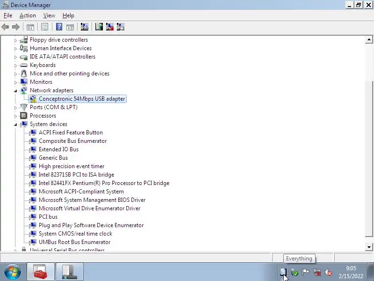Open device Properties from the toolbar
Screen dimensions: 374x281
tap(44, 27)
